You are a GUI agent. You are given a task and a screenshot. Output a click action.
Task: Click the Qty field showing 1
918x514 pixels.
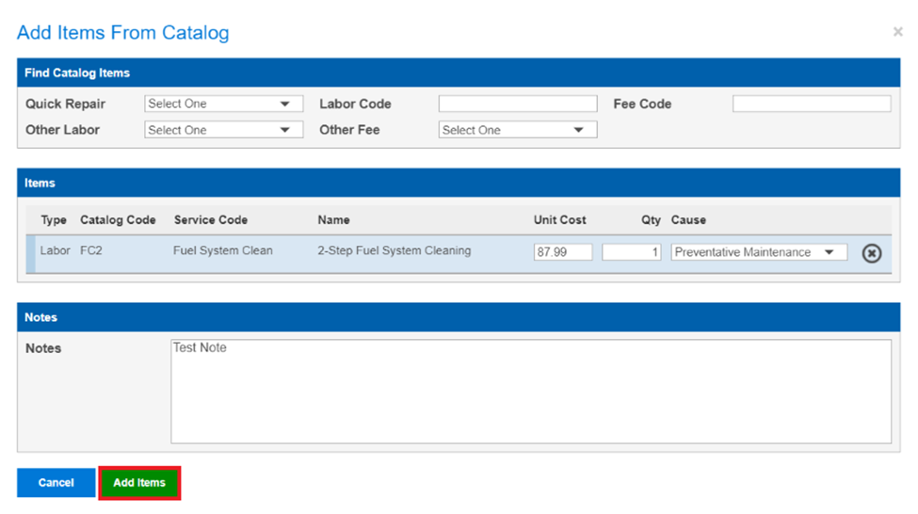coord(631,252)
